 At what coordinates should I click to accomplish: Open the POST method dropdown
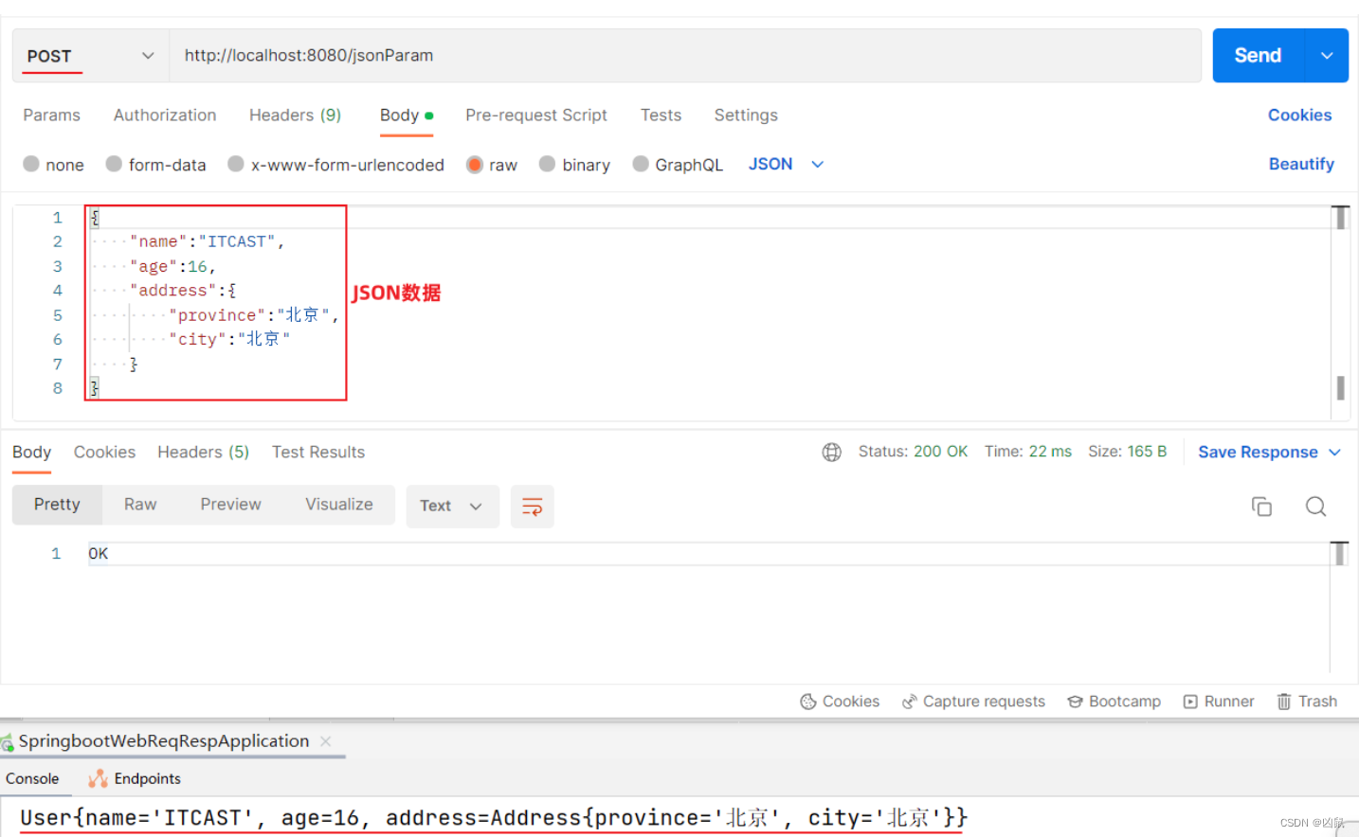pyautogui.click(x=91, y=56)
